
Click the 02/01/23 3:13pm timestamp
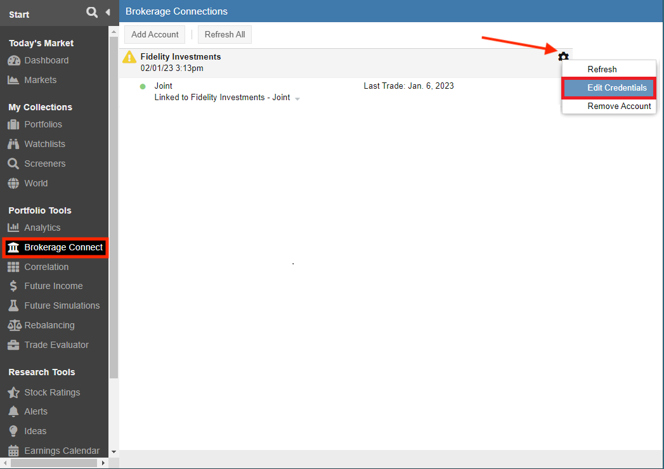click(x=172, y=68)
